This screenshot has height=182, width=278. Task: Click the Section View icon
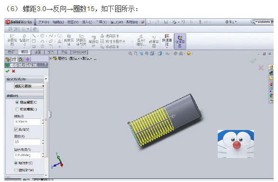pos(146,53)
